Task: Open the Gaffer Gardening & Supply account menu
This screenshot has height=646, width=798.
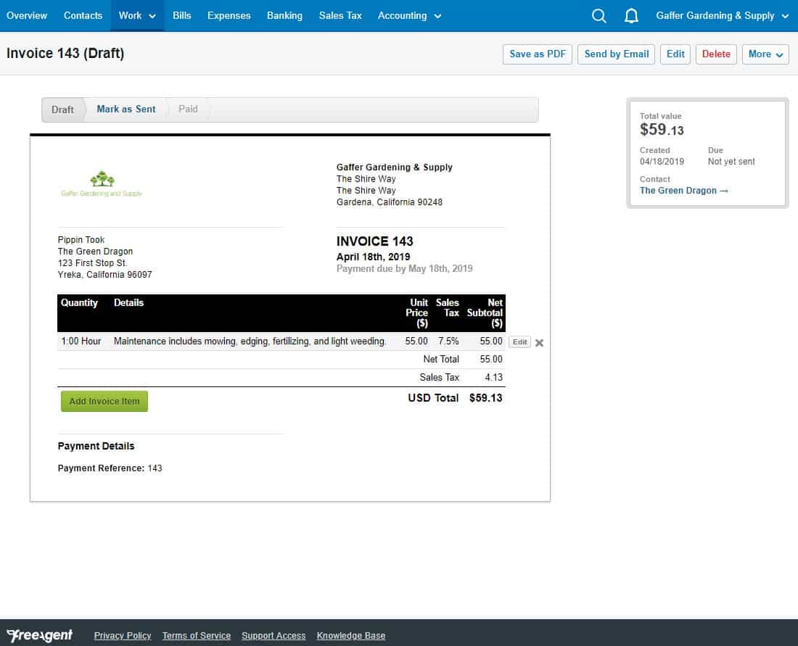Action: [x=722, y=16]
